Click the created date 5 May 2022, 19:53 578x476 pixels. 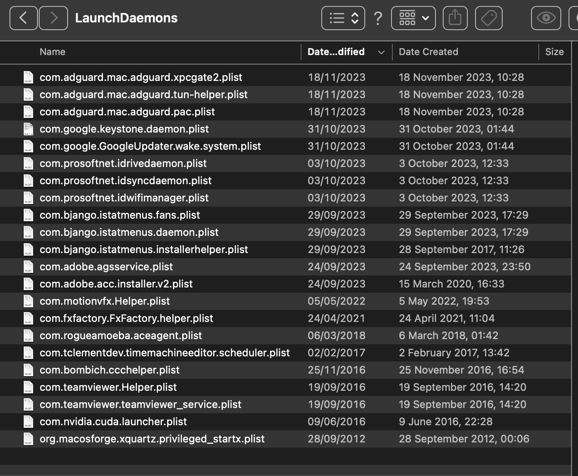point(444,301)
